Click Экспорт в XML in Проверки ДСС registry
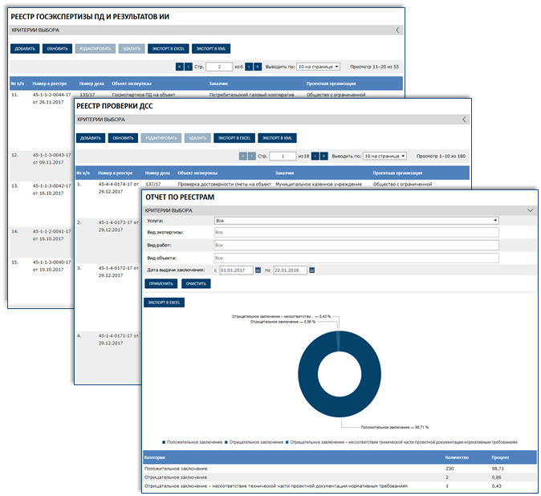 coord(277,138)
